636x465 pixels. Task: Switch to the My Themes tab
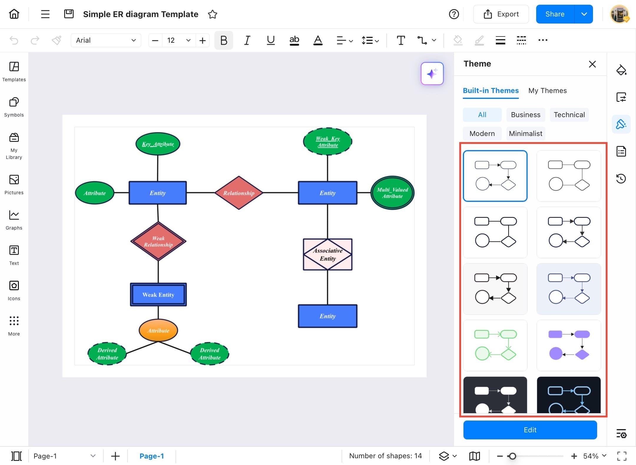547,91
